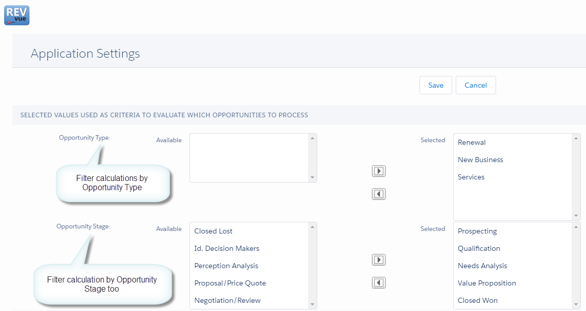This screenshot has height=311, width=586.
Task: Select Needs Analysis in the selected stages
Action: [482, 266]
